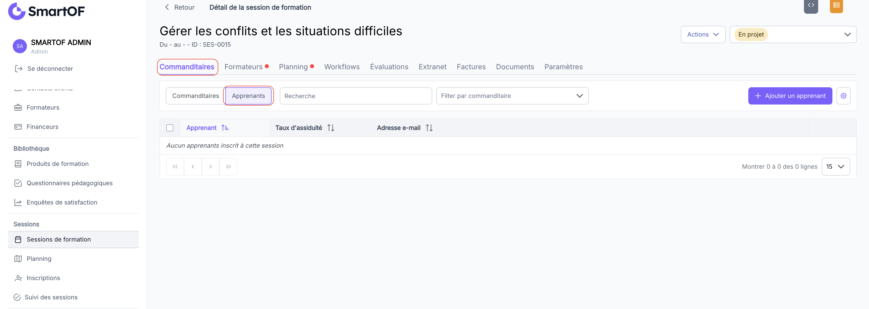The image size is (869, 309).
Task: Open the Actions dropdown
Action: (x=703, y=34)
